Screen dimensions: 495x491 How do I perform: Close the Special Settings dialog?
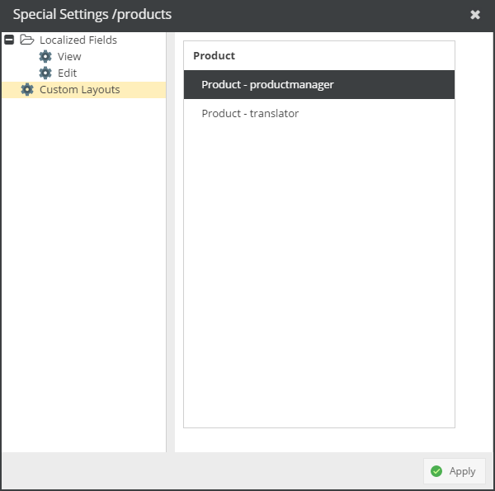point(475,15)
